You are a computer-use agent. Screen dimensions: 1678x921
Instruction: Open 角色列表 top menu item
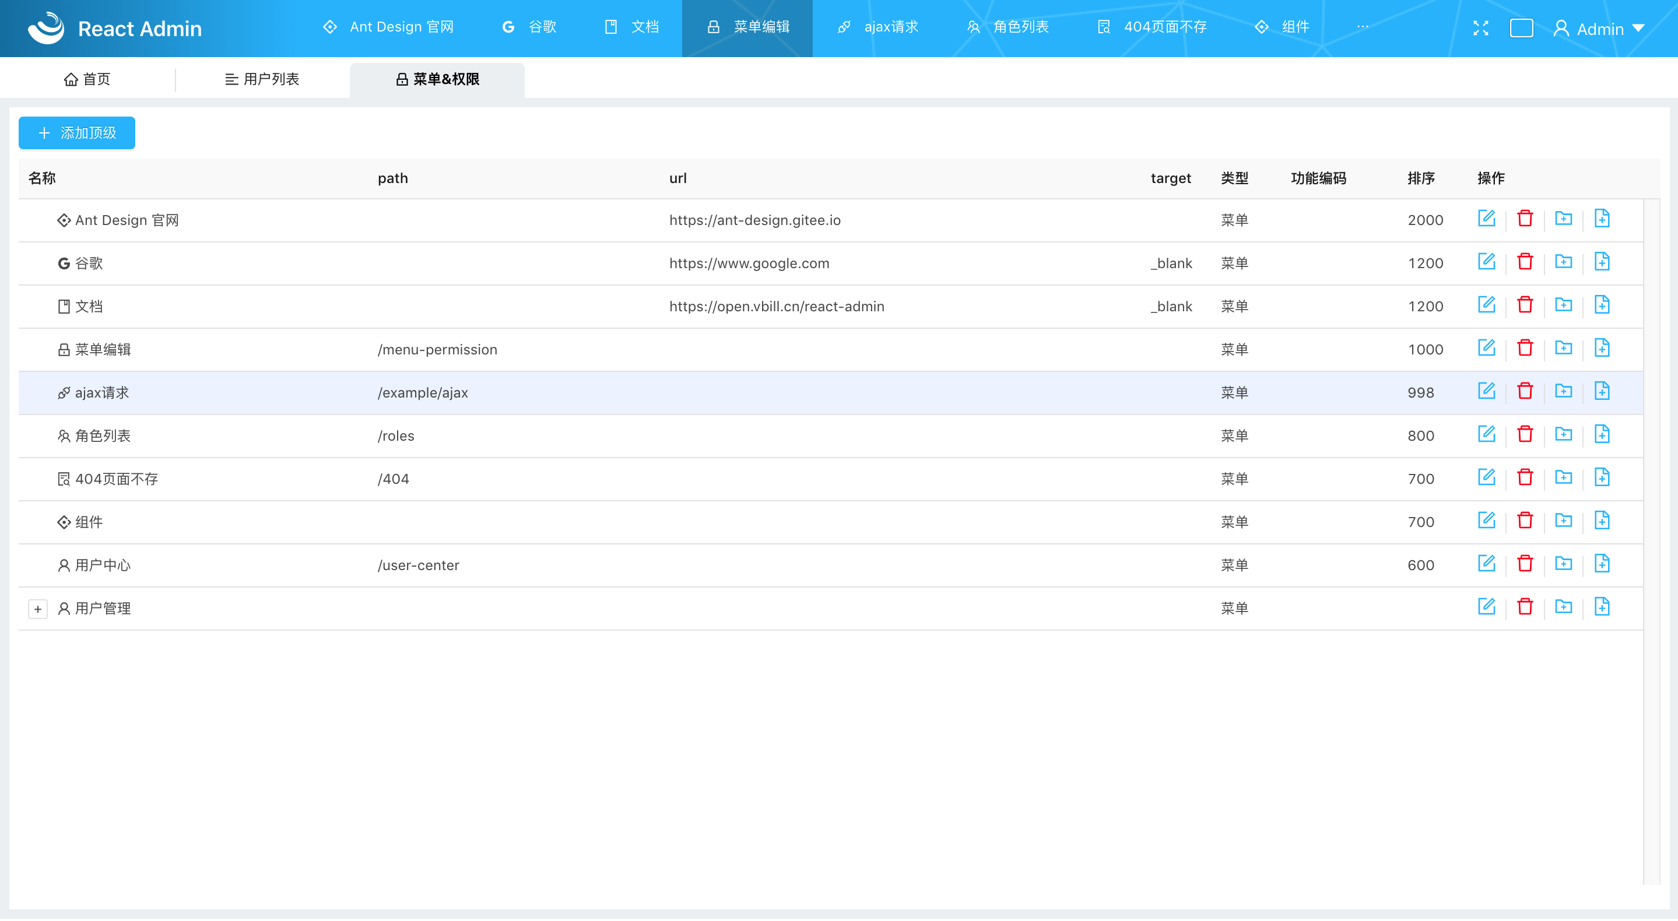[1007, 27]
